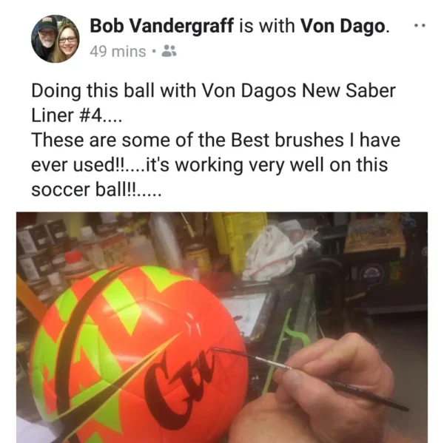Click the 'ever used!!....it's working' text line
Screen dimensions: 444x443
point(209,165)
